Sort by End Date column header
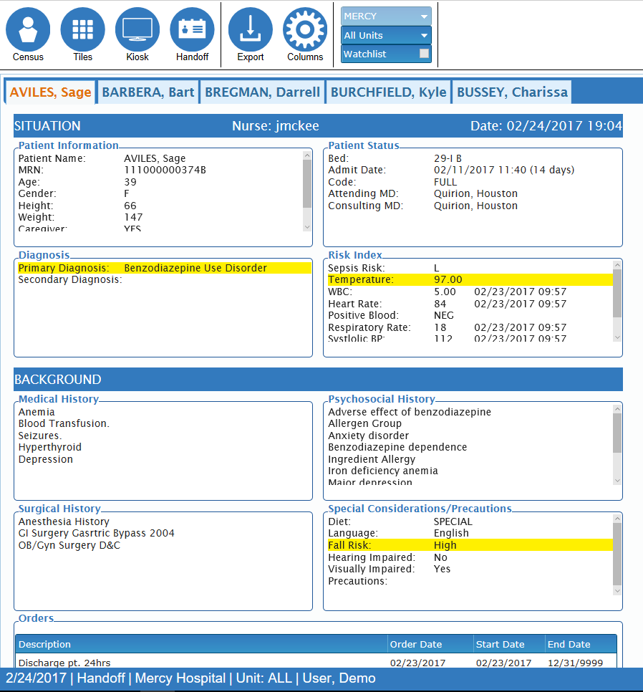Image resolution: width=643 pixels, height=692 pixels. (x=581, y=644)
